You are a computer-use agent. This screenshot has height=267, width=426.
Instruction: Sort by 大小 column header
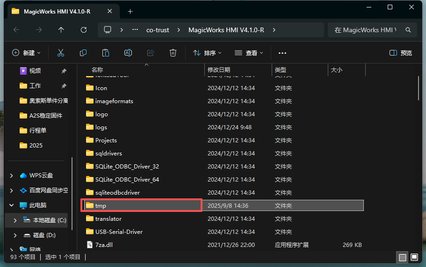[336, 70]
